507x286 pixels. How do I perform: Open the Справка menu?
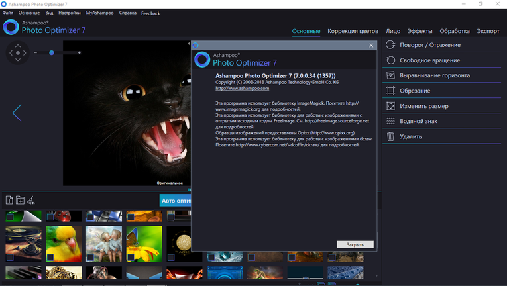click(128, 13)
